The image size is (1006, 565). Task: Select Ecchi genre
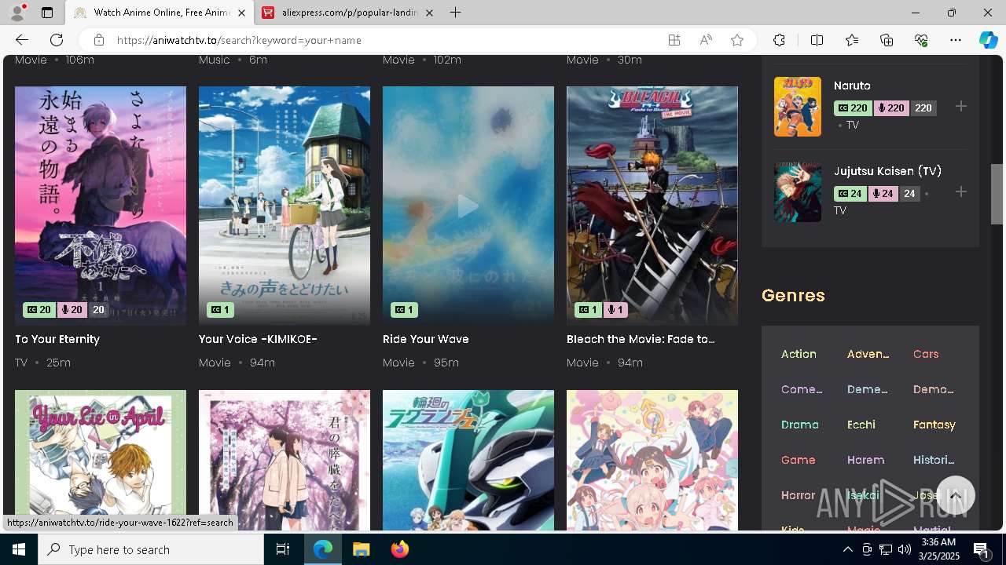861,425
